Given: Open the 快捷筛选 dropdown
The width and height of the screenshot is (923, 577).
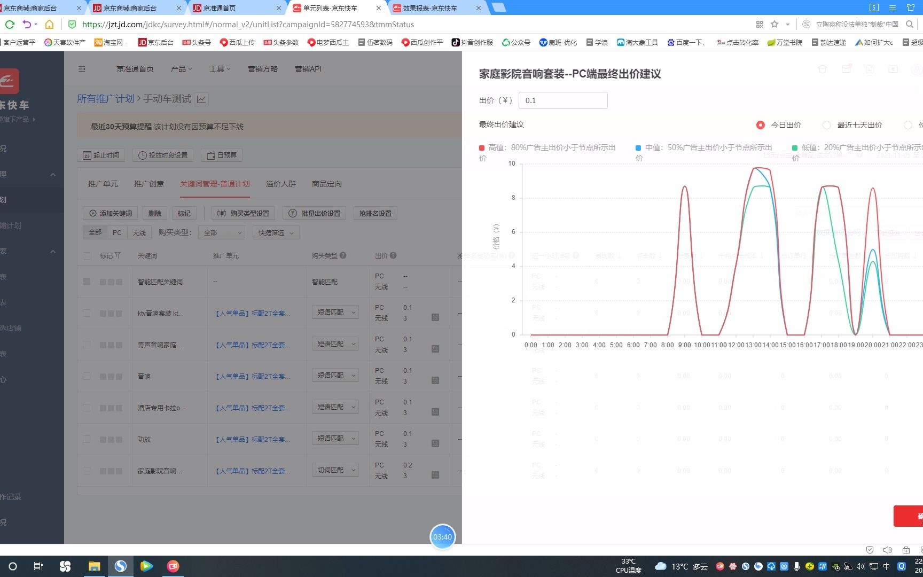Looking at the screenshot, I should (x=276, y=233).
